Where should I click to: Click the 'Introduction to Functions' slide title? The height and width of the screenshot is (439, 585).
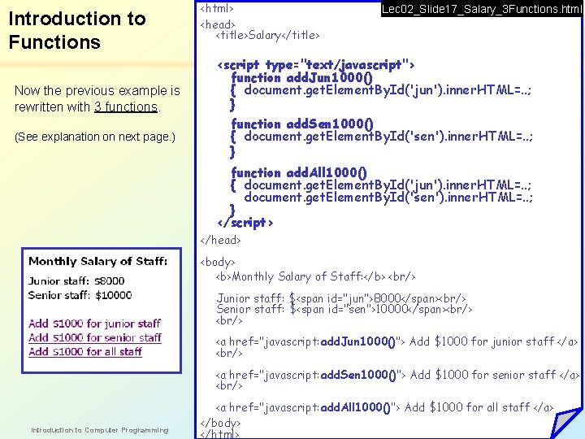77,30
